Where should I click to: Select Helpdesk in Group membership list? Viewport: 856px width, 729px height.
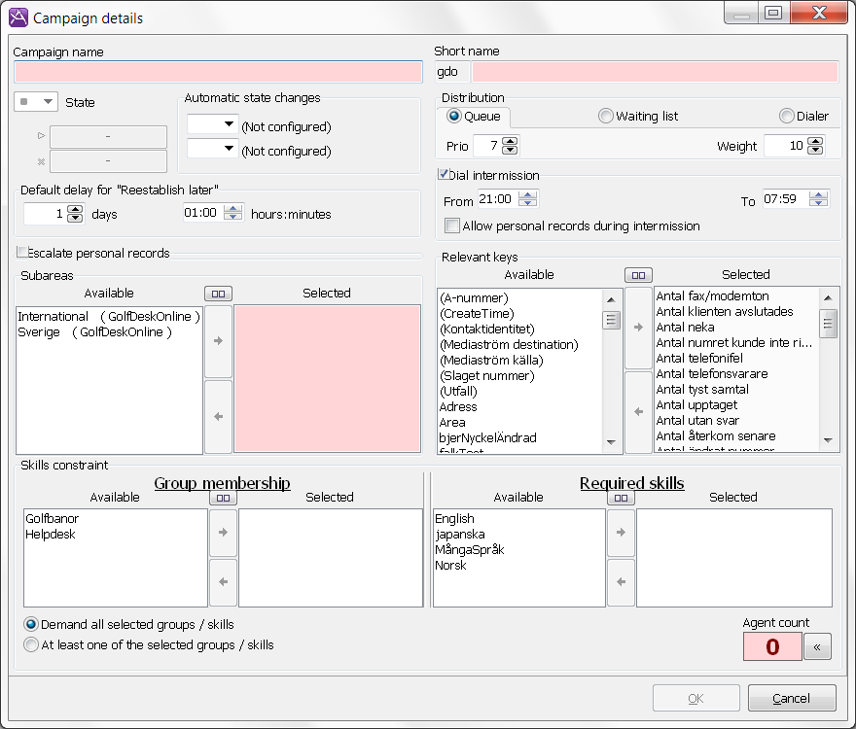point(52,534)
